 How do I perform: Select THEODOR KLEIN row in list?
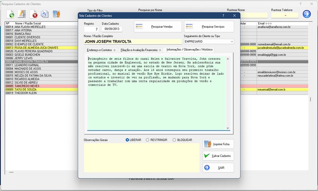42,93
